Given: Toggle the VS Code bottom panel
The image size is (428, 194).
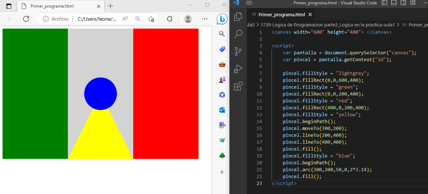Looking at the screenshot, I should click(394, 3).
